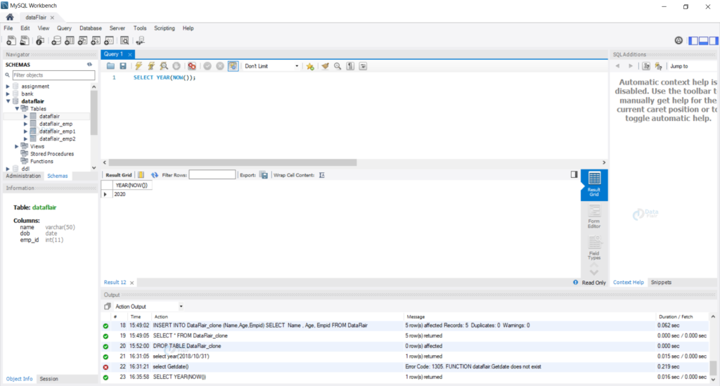Toggle word wrapping in editor

[x=363, y=66]
